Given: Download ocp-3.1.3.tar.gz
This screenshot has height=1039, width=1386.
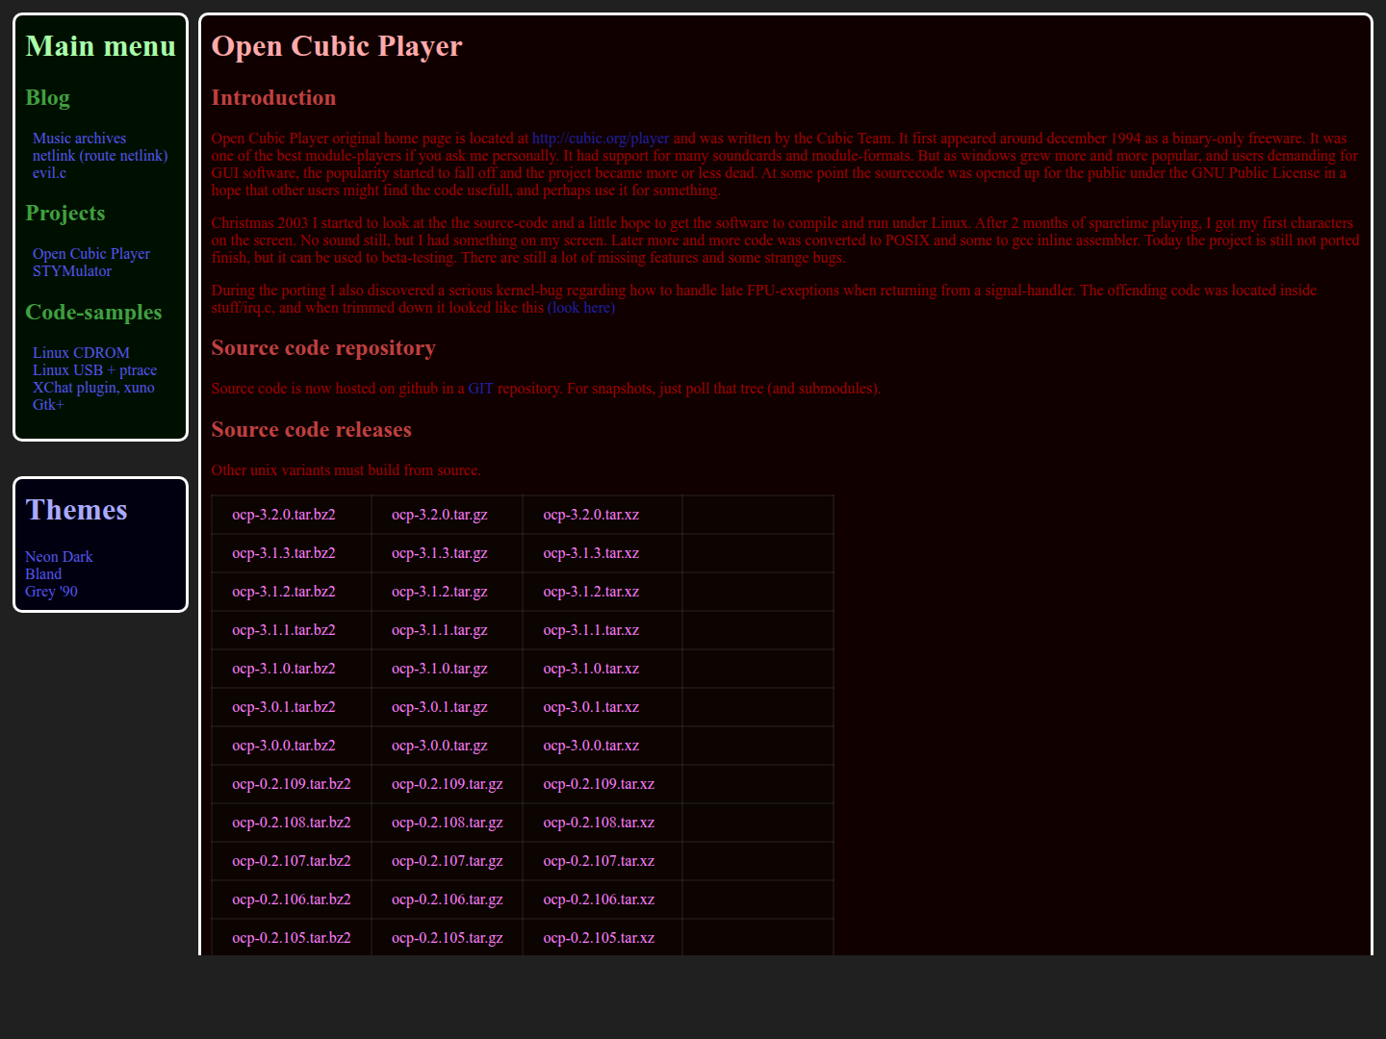Looking at the screenshot, I should click(440, 553).
